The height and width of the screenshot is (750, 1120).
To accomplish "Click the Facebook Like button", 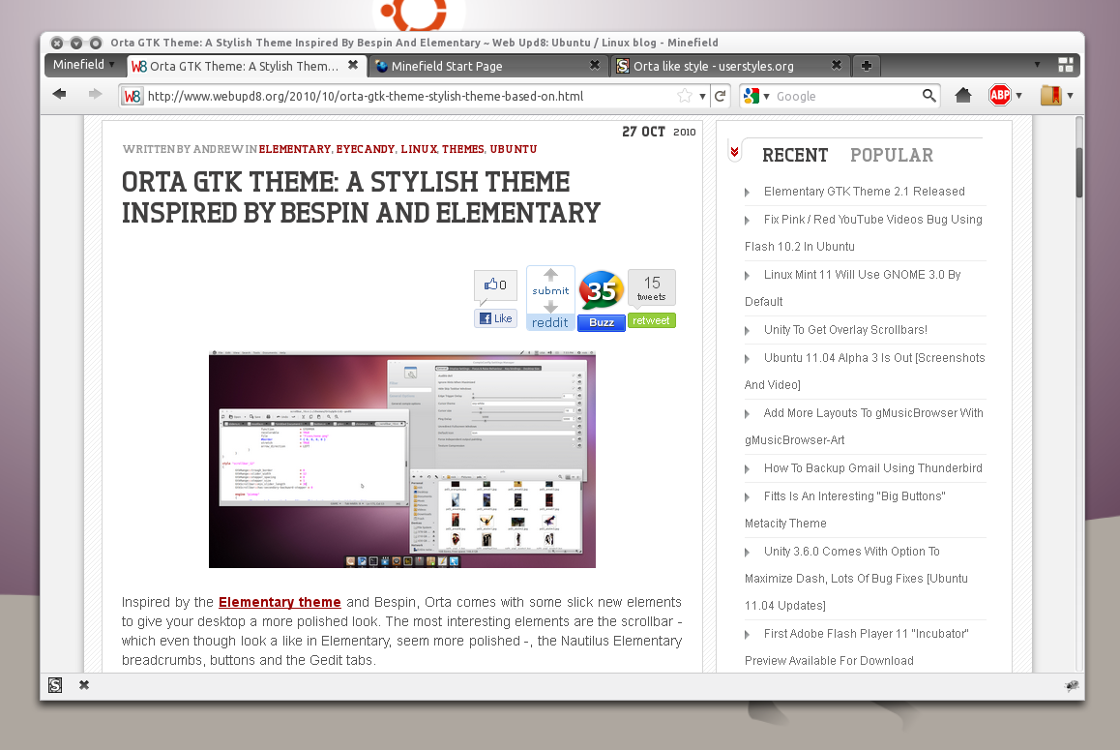I will pos(496,318).
